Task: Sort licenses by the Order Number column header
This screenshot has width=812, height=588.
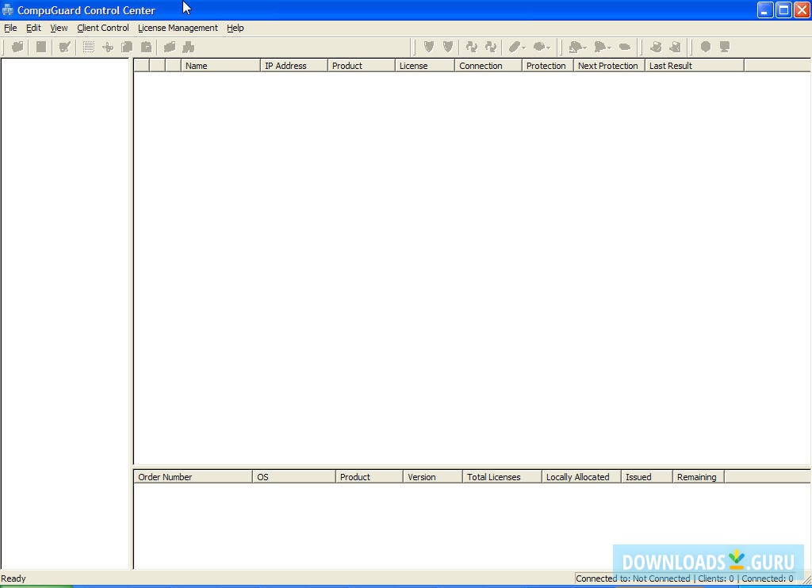Action: click(x=193, y=476)
